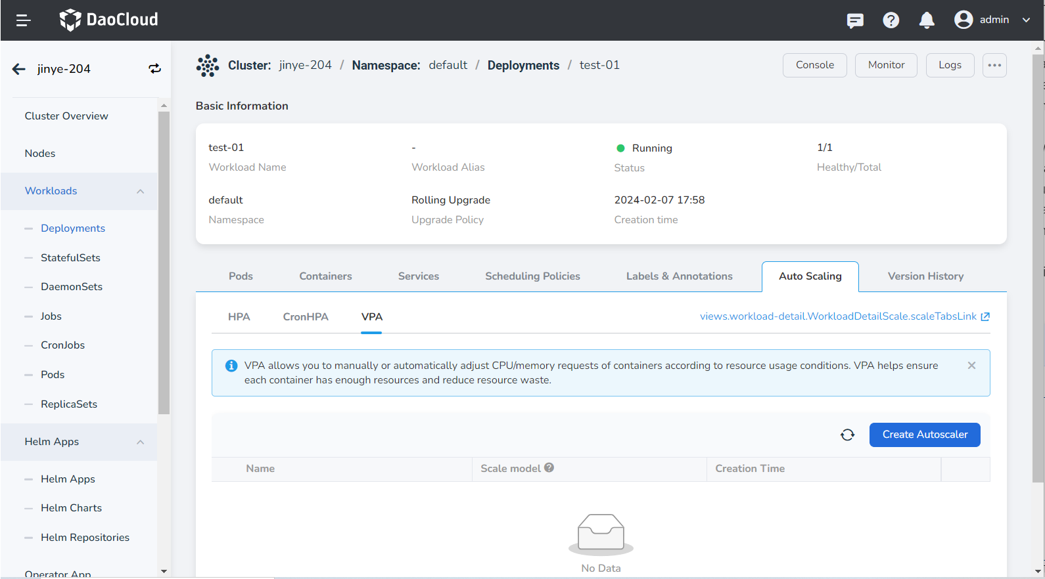This screenshot has width=1045, height=579.
Task: Open the messages chat icon
Action: pos(855,20)
